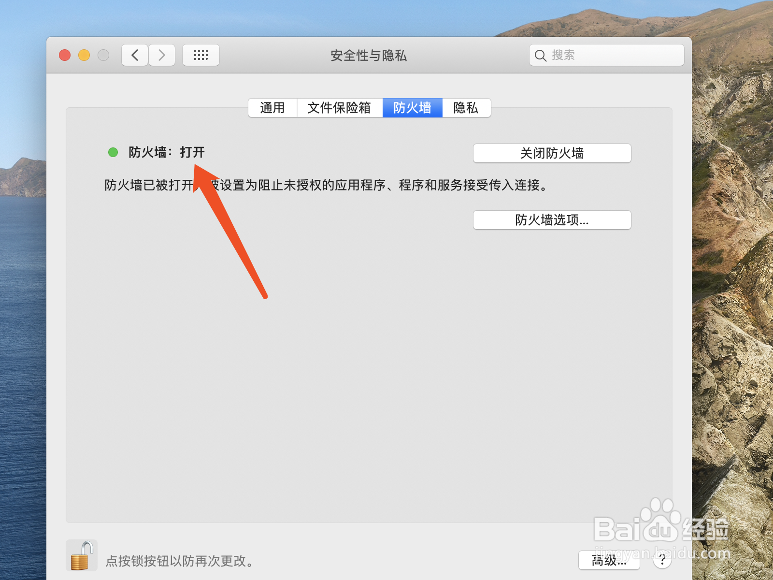Screen dimensions: 773x580
Task: Click the 关闭防火墙 button
Action: pyautogui.click(x=552, y=153)
